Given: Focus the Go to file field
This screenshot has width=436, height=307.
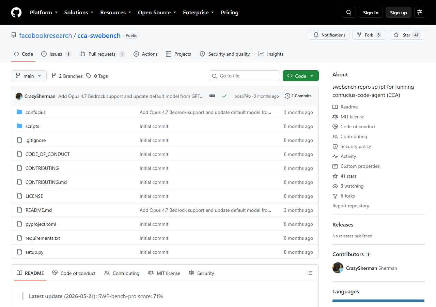Looking at the screenshot, I should 244,76.
